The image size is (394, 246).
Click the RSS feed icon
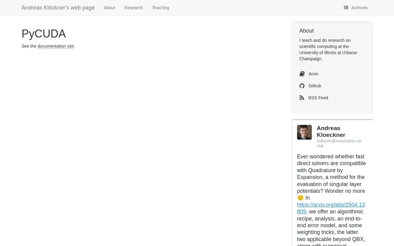tap(302, 98)
